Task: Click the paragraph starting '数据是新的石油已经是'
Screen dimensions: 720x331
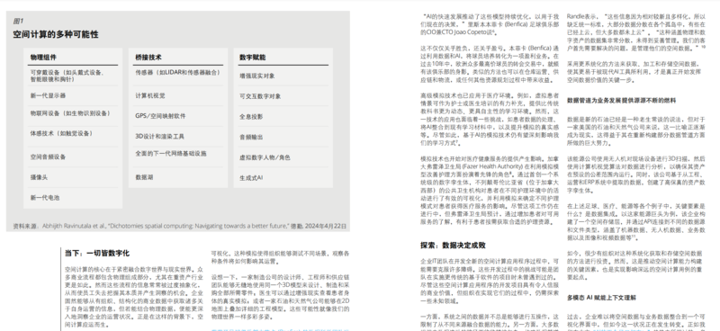Action: [x=636, y=130]
